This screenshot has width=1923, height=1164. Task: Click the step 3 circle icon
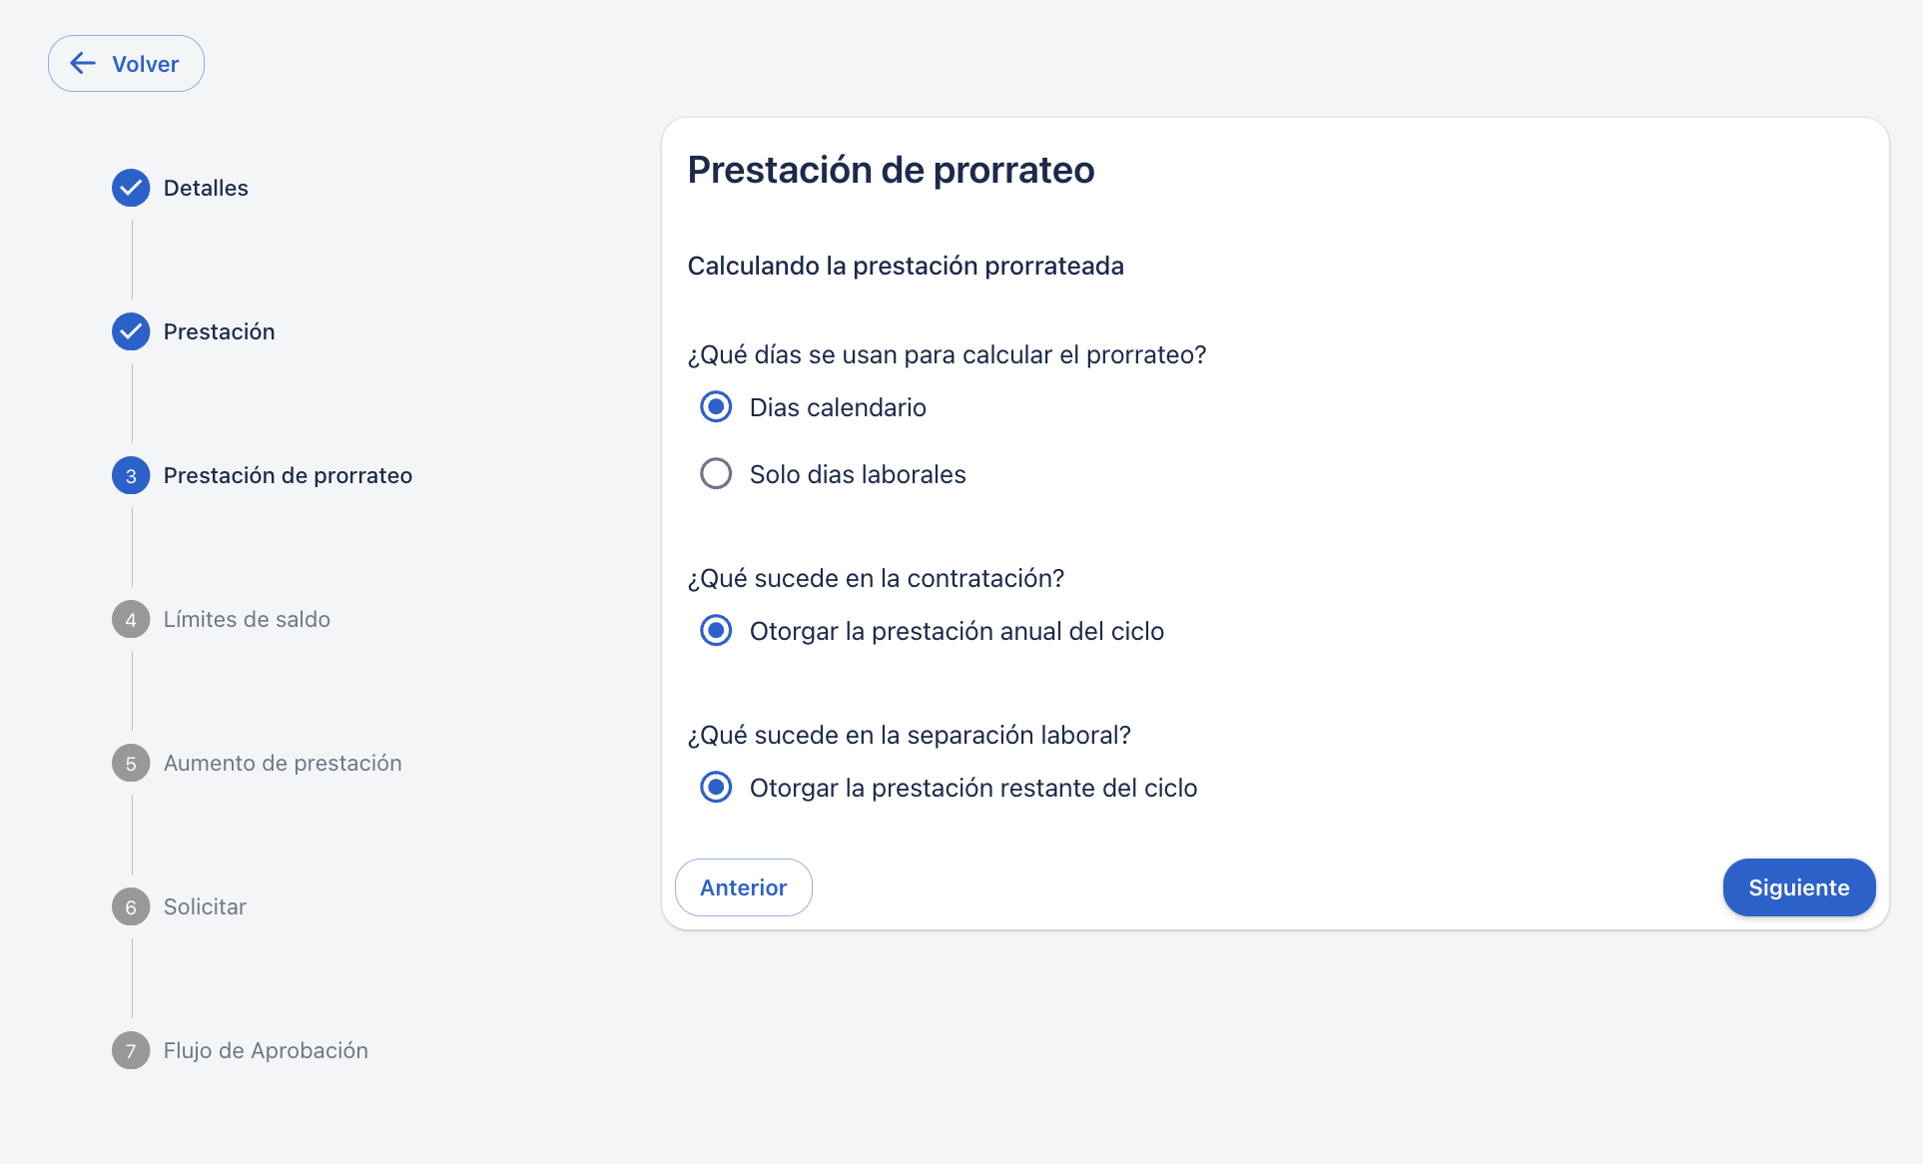(x=131, y=476)
